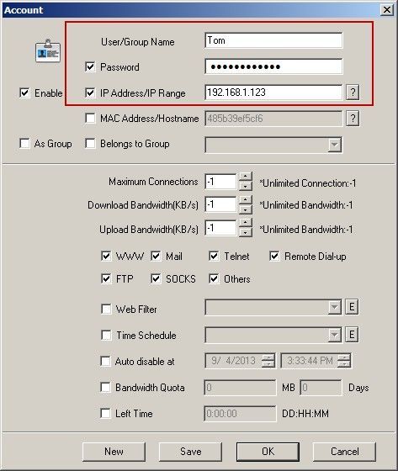Click the IP address field 192.168.1.123
The width and height of the screenshot is (398, 471).
pyautogui.click(x=273, y=93)
